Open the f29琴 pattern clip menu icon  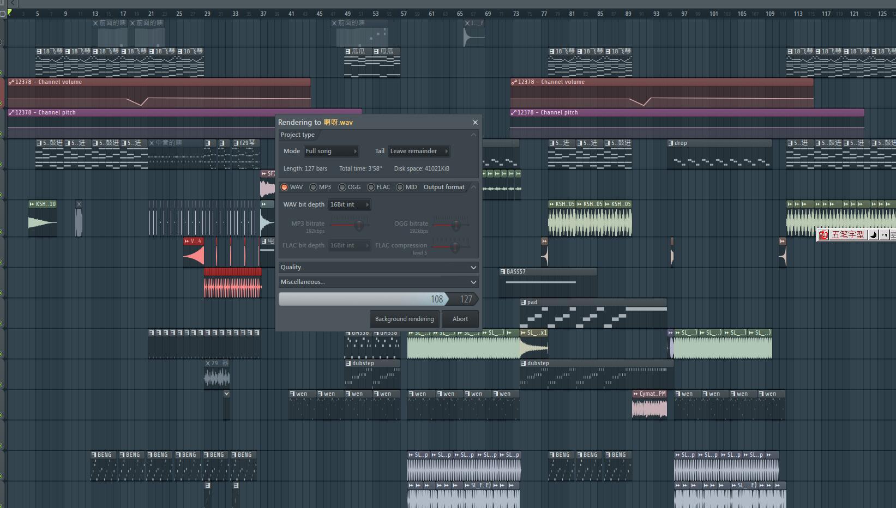coord(236,143)
